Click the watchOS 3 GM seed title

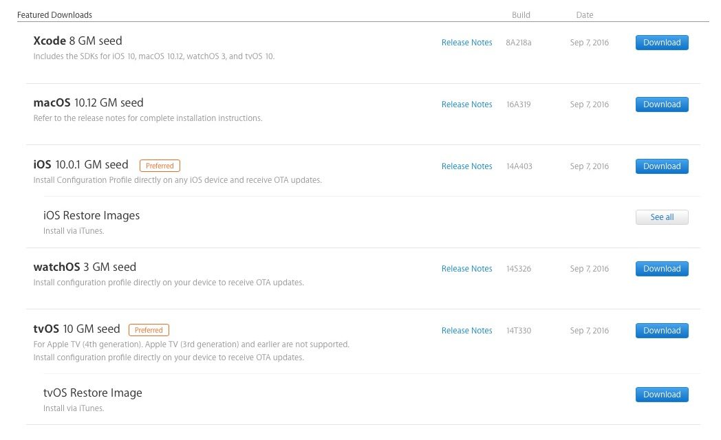click(x=85, y=267)
